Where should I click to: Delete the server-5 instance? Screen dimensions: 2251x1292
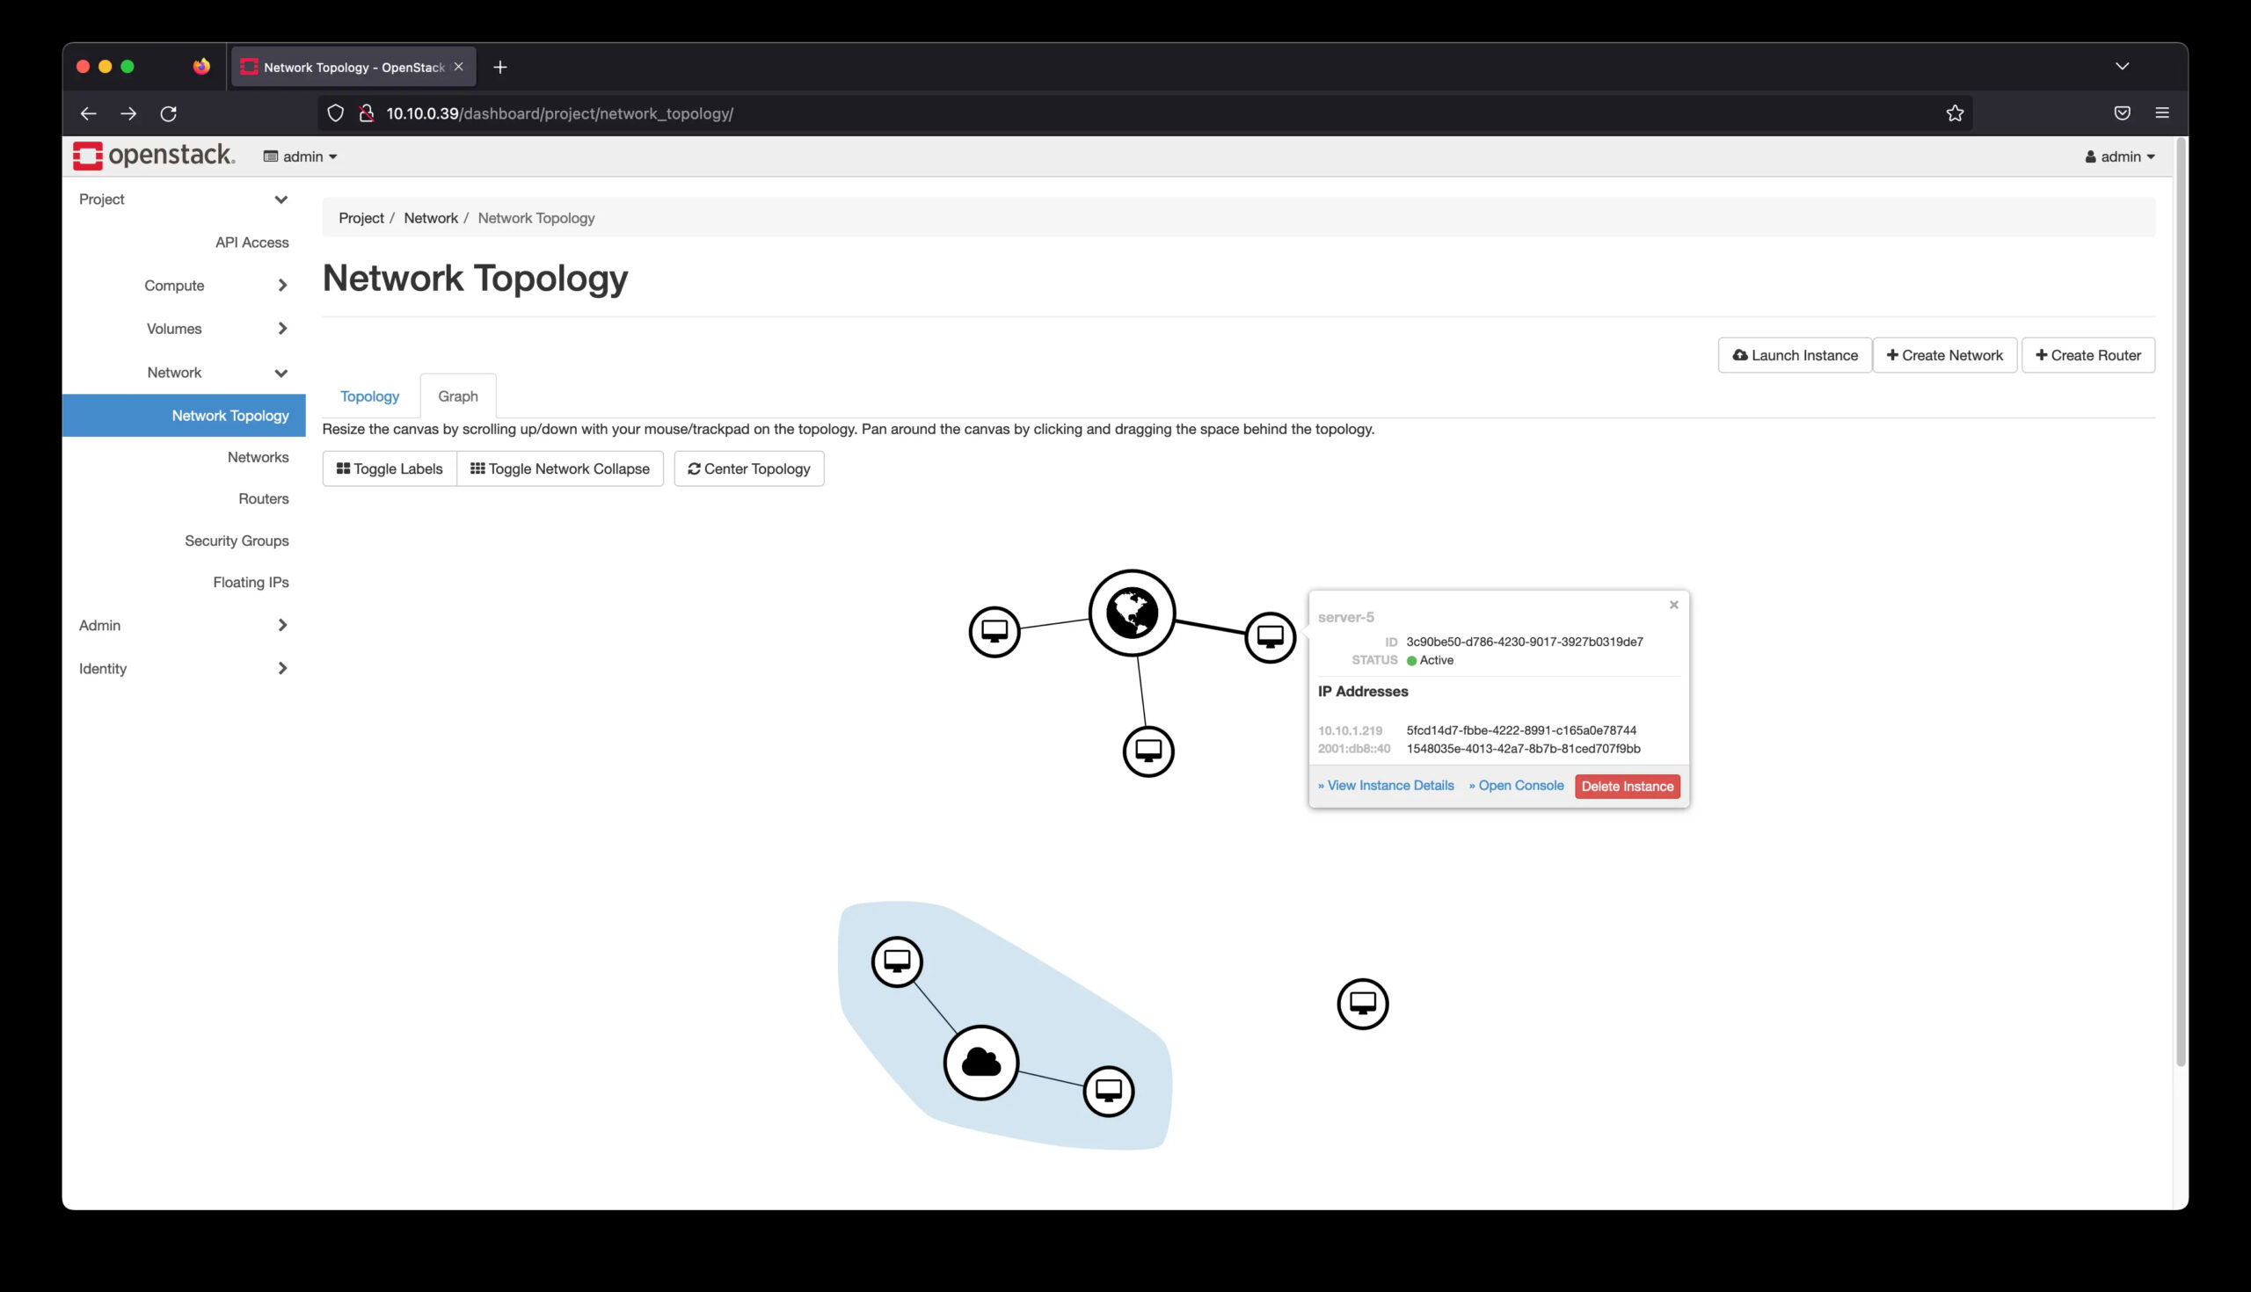[x=1627, y=785]
